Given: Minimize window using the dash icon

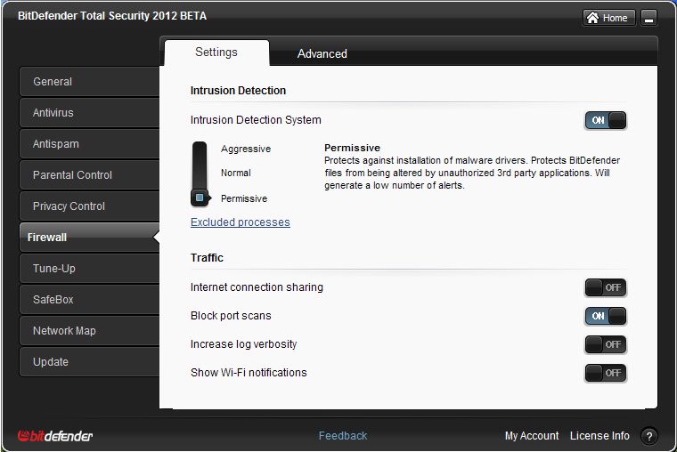Looking at the screenshot, I should coord(648,18).
